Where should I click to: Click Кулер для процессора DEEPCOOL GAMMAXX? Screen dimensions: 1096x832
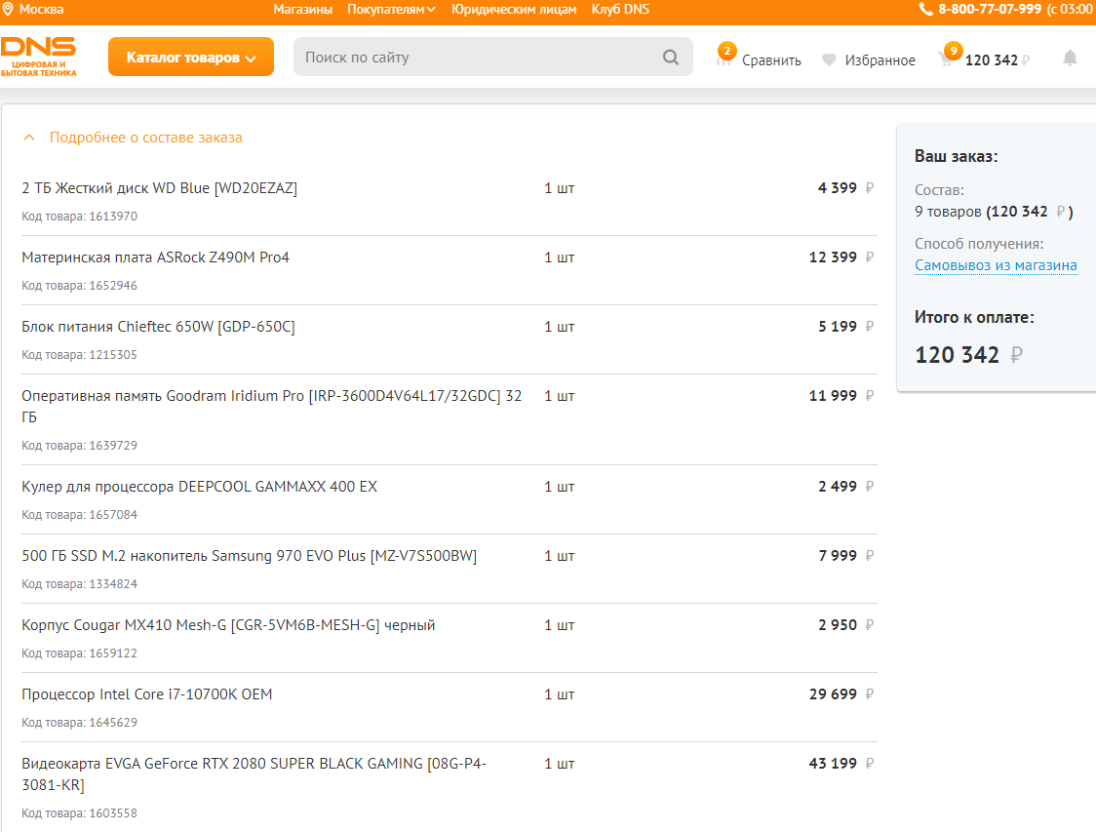coord(199,487)
